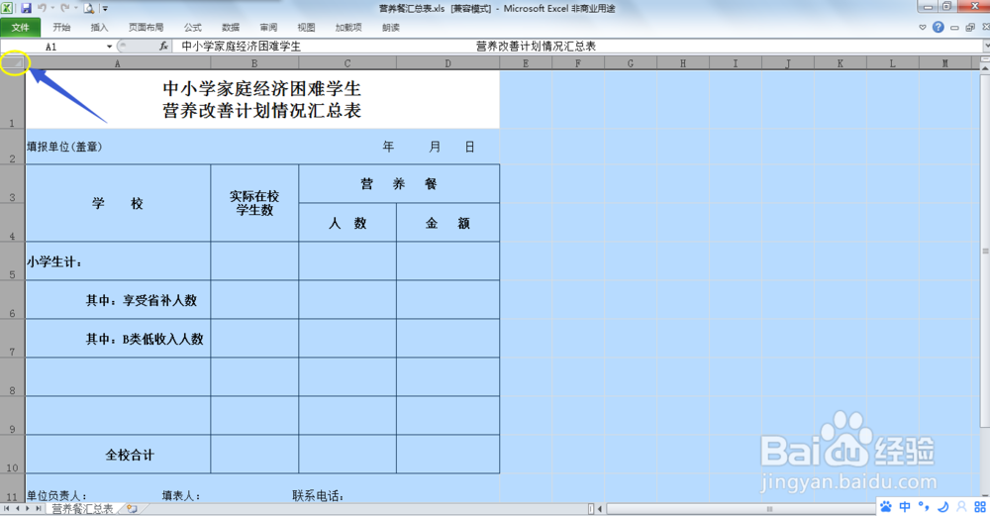Click the Select All corner button
The width and height of the screenshot is (990, 516).
pyautogui.click(x=13, y=63)
